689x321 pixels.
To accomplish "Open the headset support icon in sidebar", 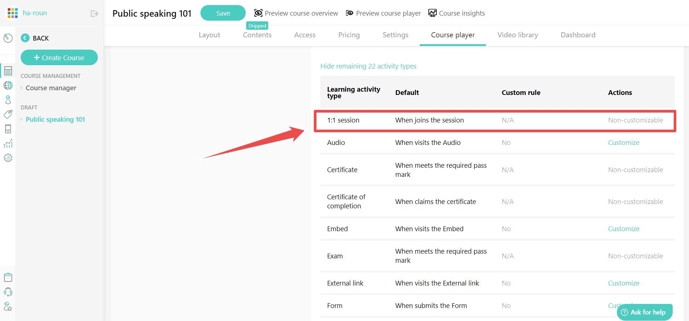I will [x=8, y=292].
